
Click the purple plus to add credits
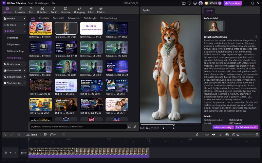pos(220,3)
